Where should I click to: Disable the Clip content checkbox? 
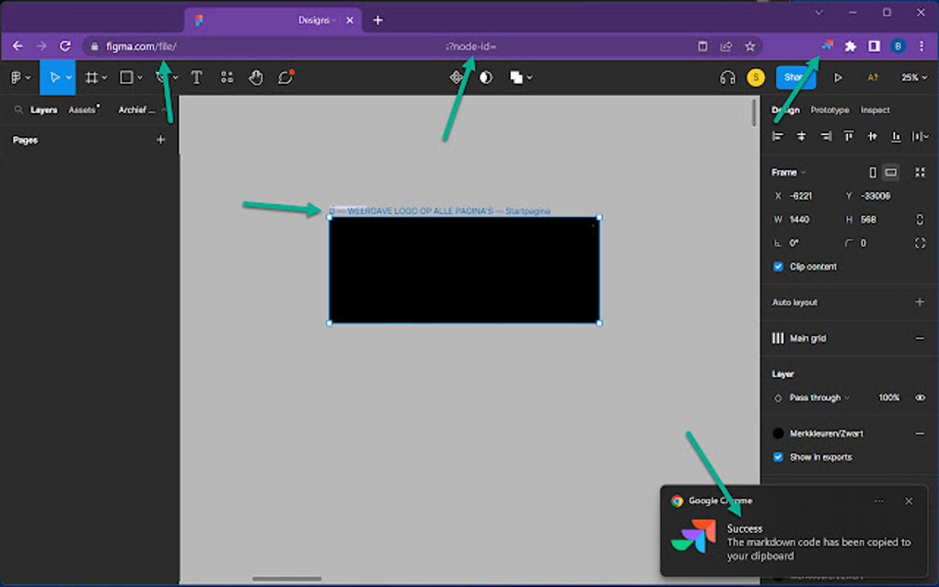pos(778,266)
